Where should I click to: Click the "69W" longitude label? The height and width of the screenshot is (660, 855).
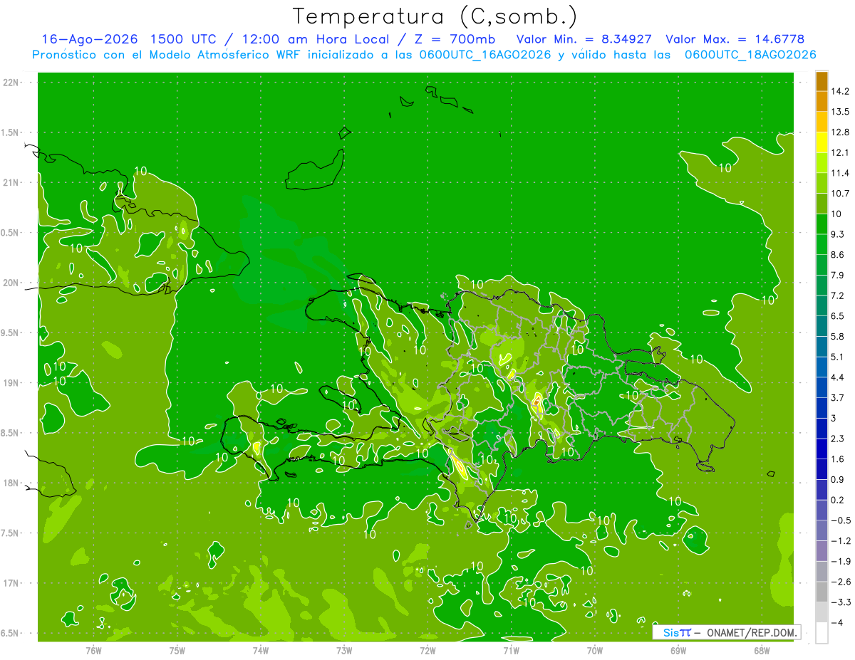[678, 649]
